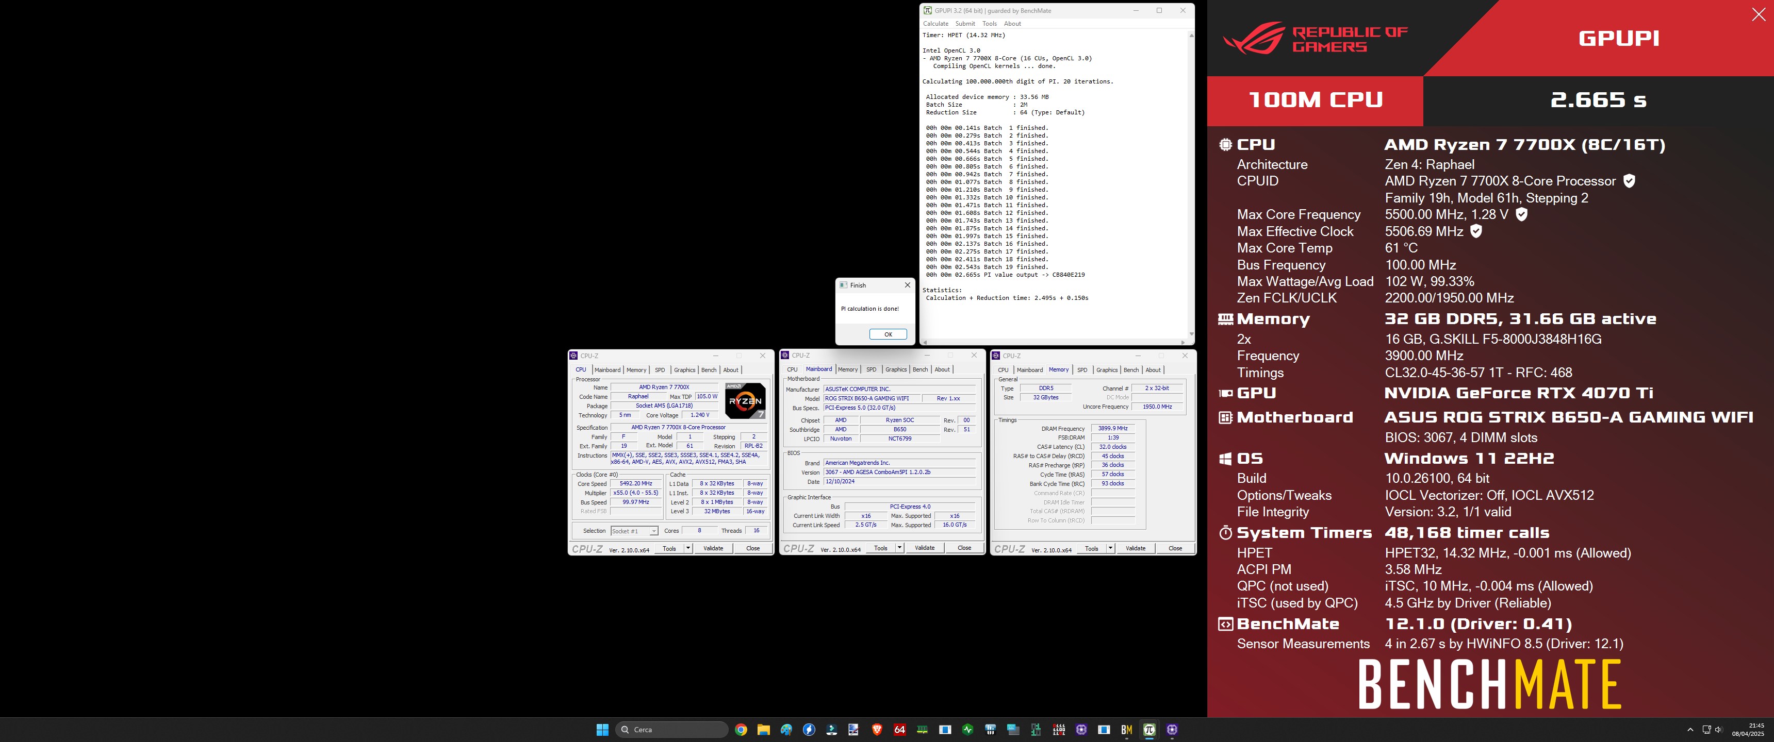Screen dimensions: 1774x742
Task: Click the Uncore Frequency value 1950.0 MHz
Action: click(x=1157, y=407)
